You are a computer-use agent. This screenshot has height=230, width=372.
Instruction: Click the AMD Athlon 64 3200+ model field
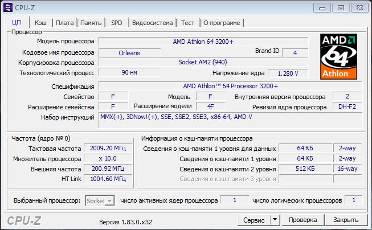pyautogui.click(x=203, y=42)
